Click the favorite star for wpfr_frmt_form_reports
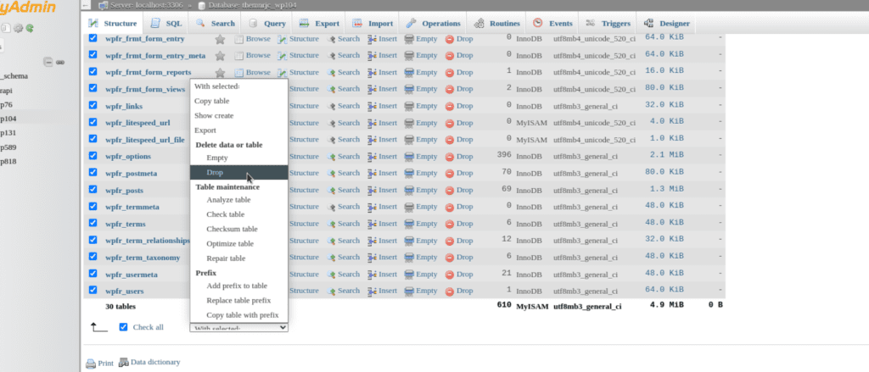Viewport: 869px width, 372px height. click(x=220, y=73)
